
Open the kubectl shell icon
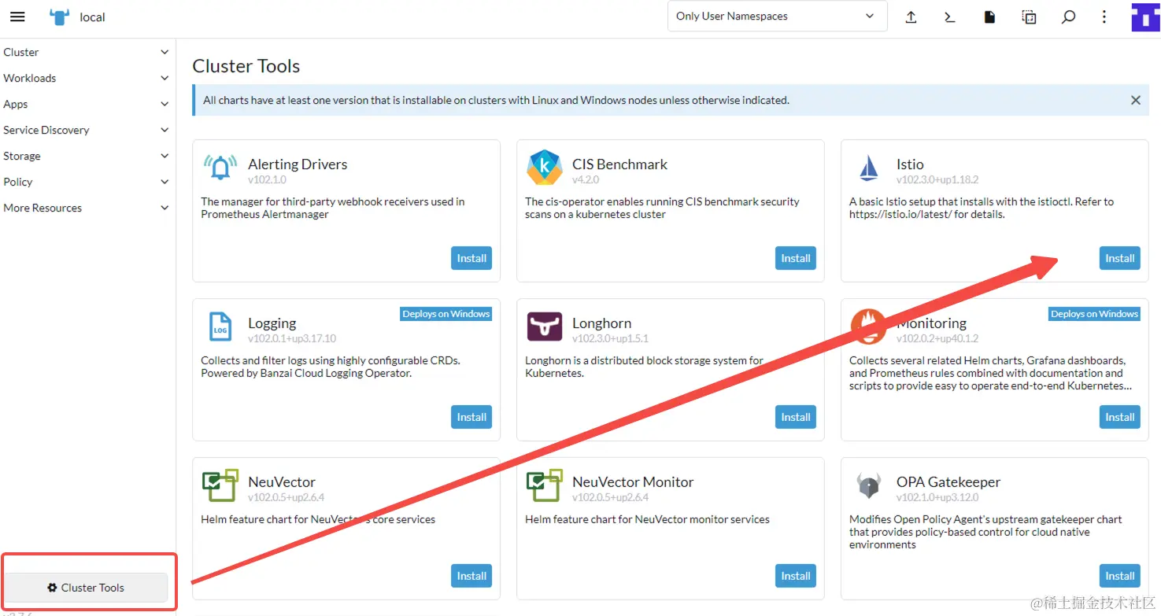[950, 17]
